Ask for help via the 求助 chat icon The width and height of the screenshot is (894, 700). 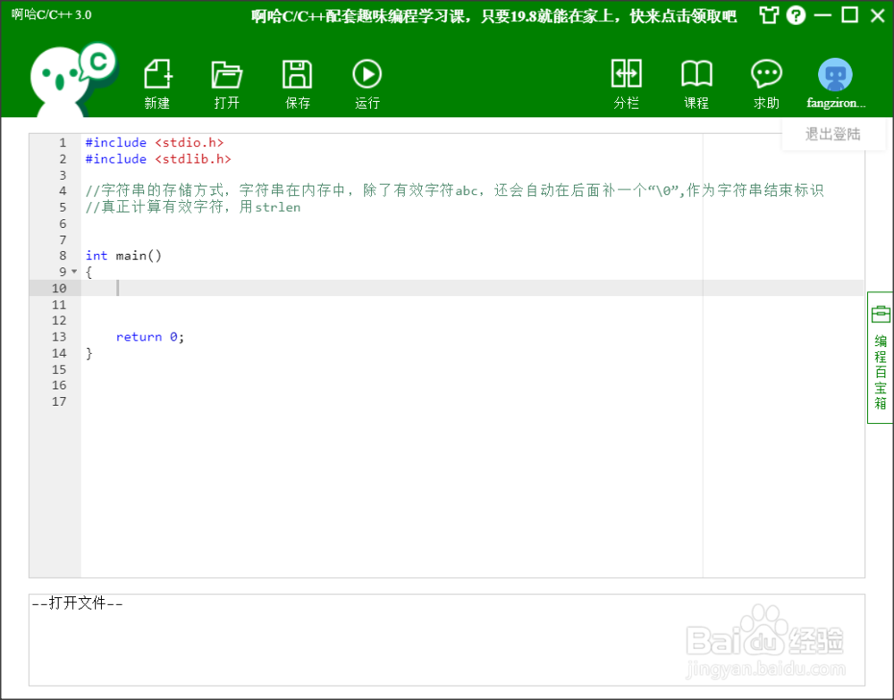766,82
